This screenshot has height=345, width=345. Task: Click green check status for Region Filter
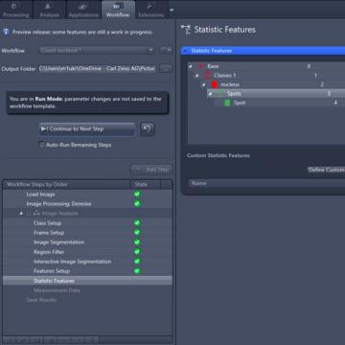[137, 251]
